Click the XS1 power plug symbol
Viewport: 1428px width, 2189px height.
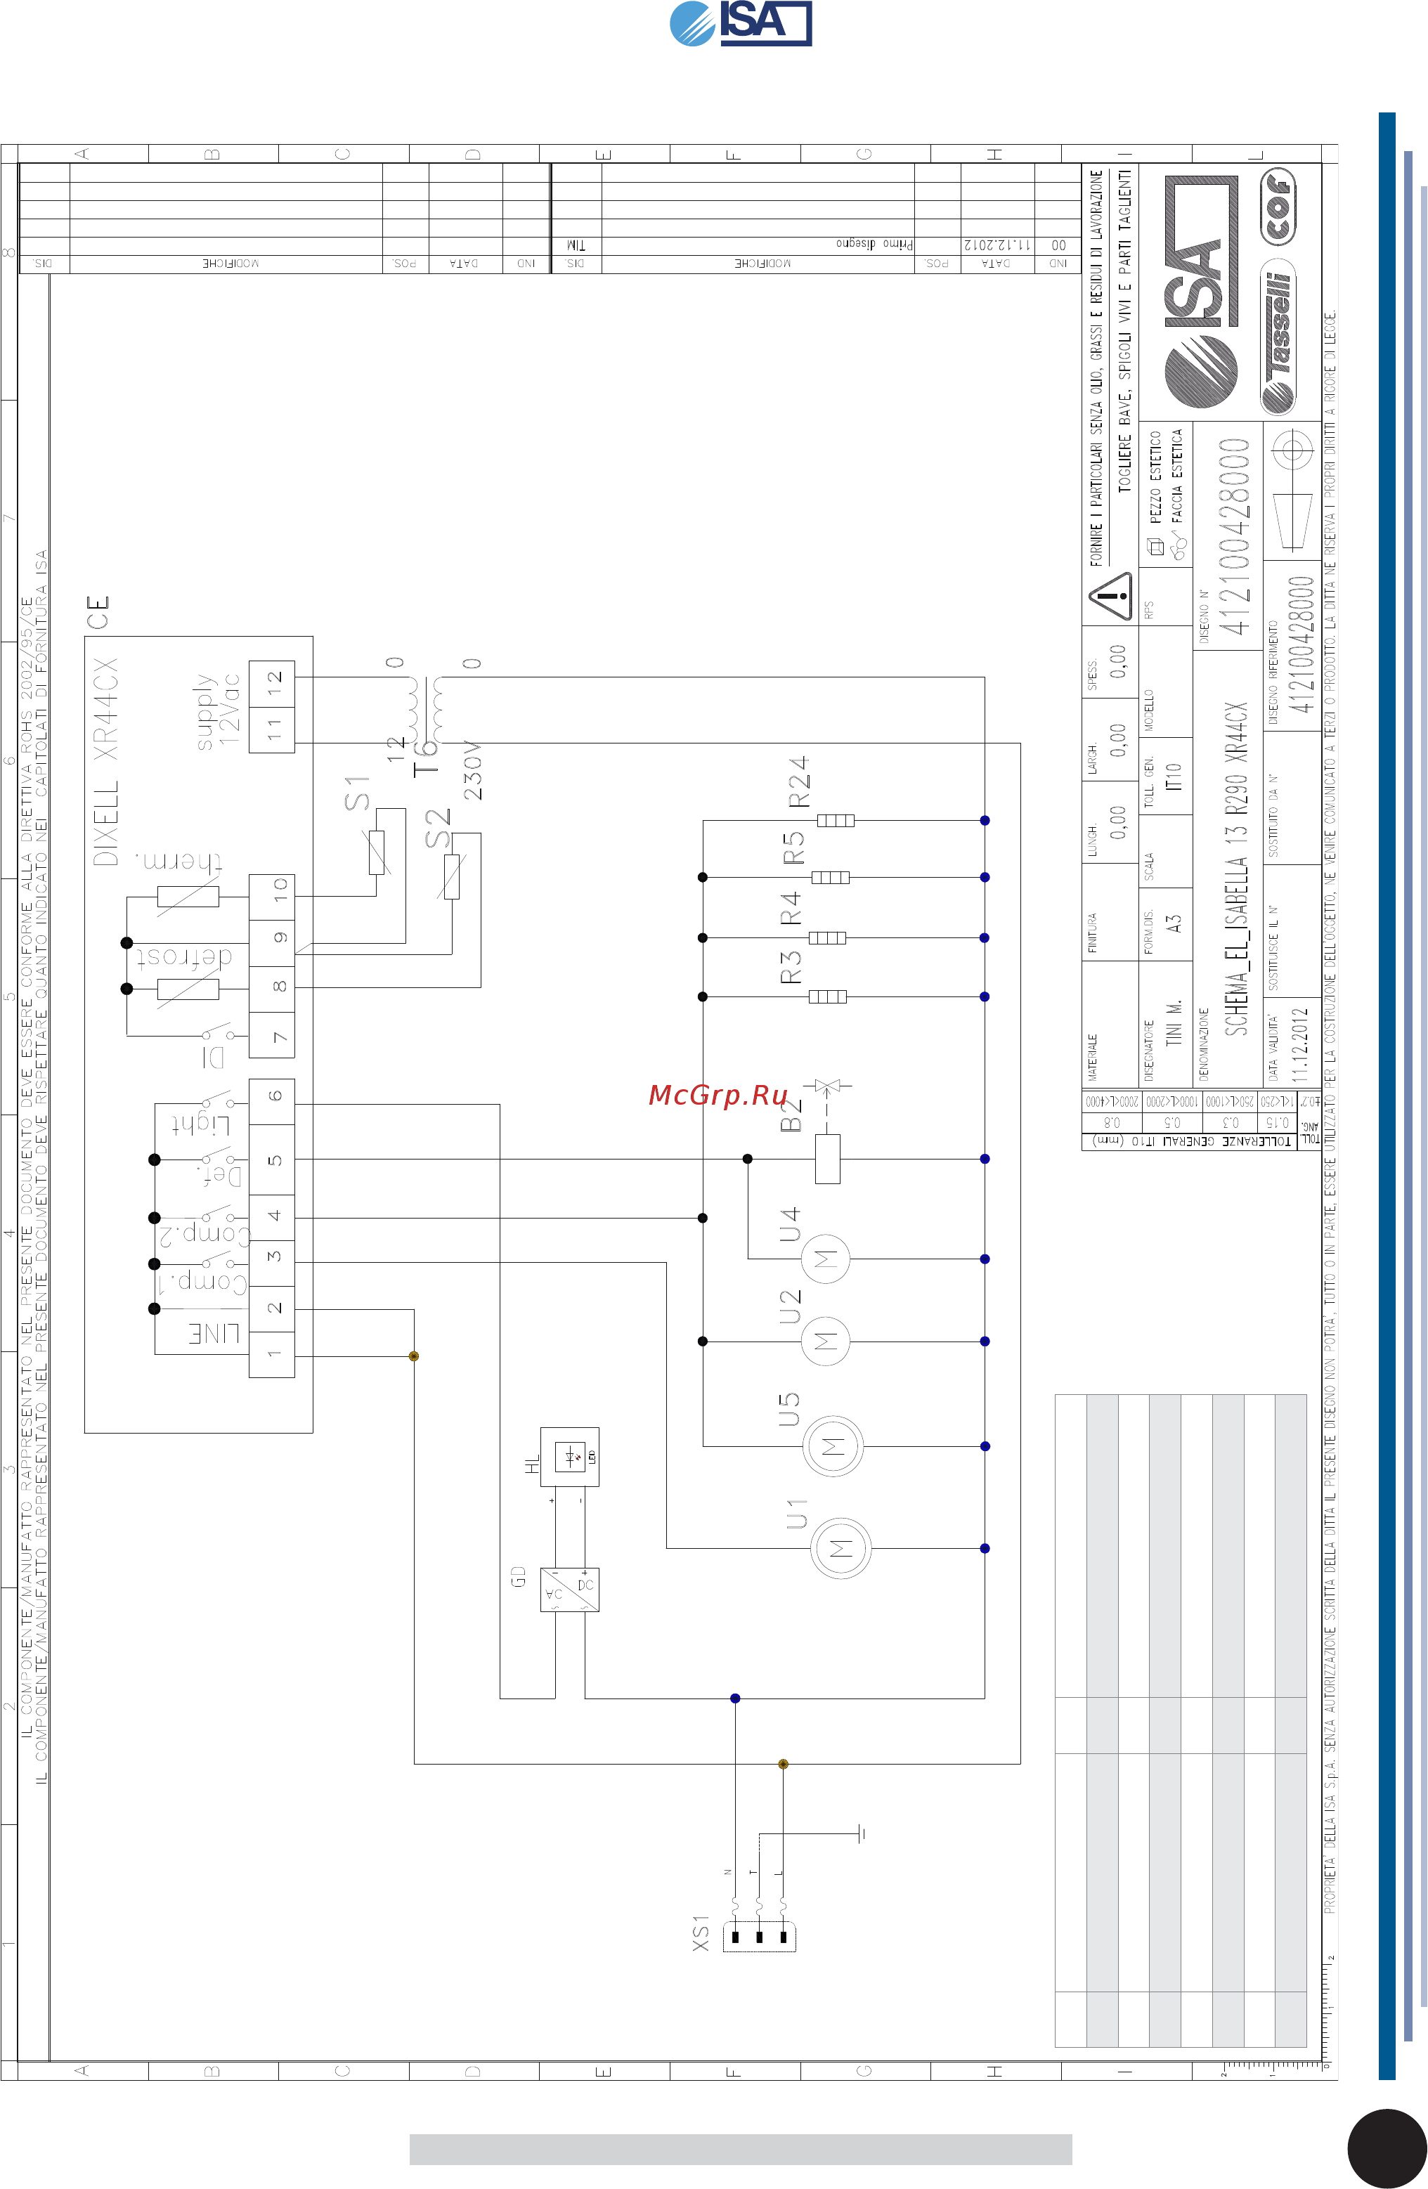tap(758, 1936)
